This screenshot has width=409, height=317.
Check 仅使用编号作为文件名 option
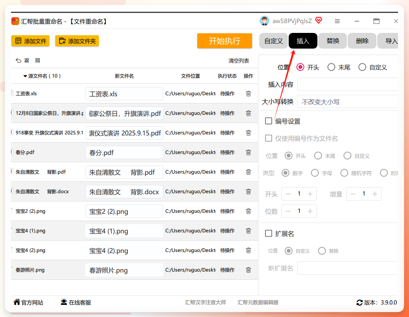269,138
